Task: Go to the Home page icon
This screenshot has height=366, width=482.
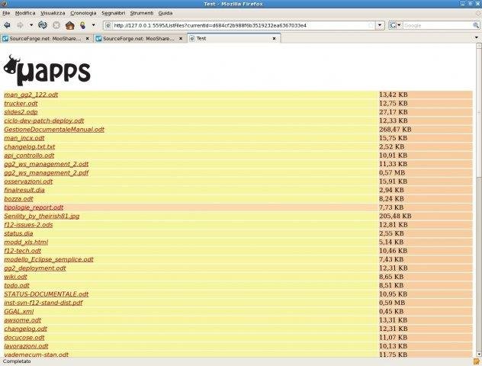Action: [70, 25]
